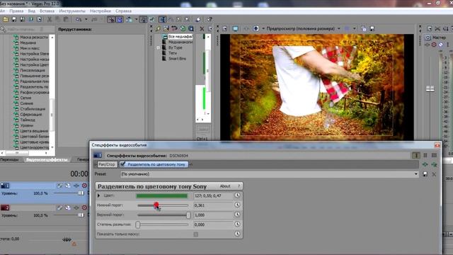This screenshot has height=255, width=453.
Task: Click the Save As toolbar icon
Action: (x=22, y=19)
